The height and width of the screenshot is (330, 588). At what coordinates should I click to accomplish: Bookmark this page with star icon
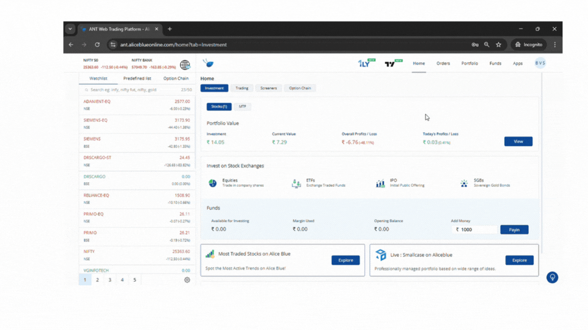pos(498,44)
